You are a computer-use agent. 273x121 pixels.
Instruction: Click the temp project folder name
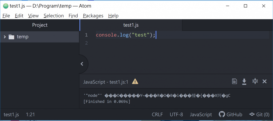[x=23, y=37]
